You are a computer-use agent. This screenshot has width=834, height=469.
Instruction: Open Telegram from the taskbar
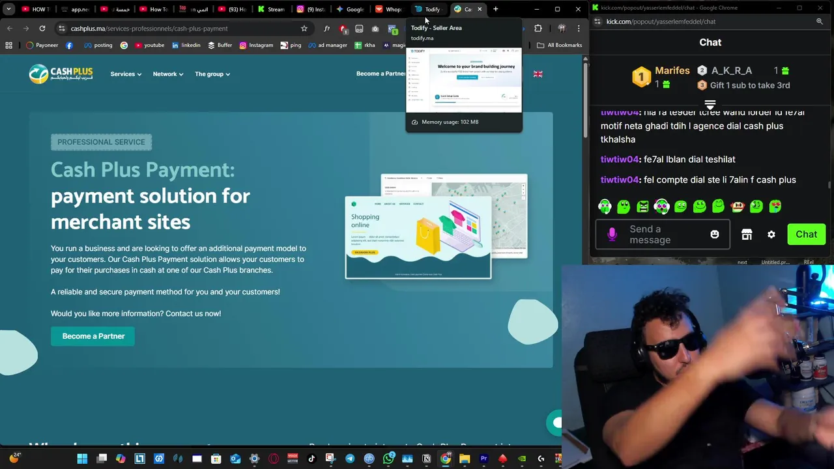[350, 459]
